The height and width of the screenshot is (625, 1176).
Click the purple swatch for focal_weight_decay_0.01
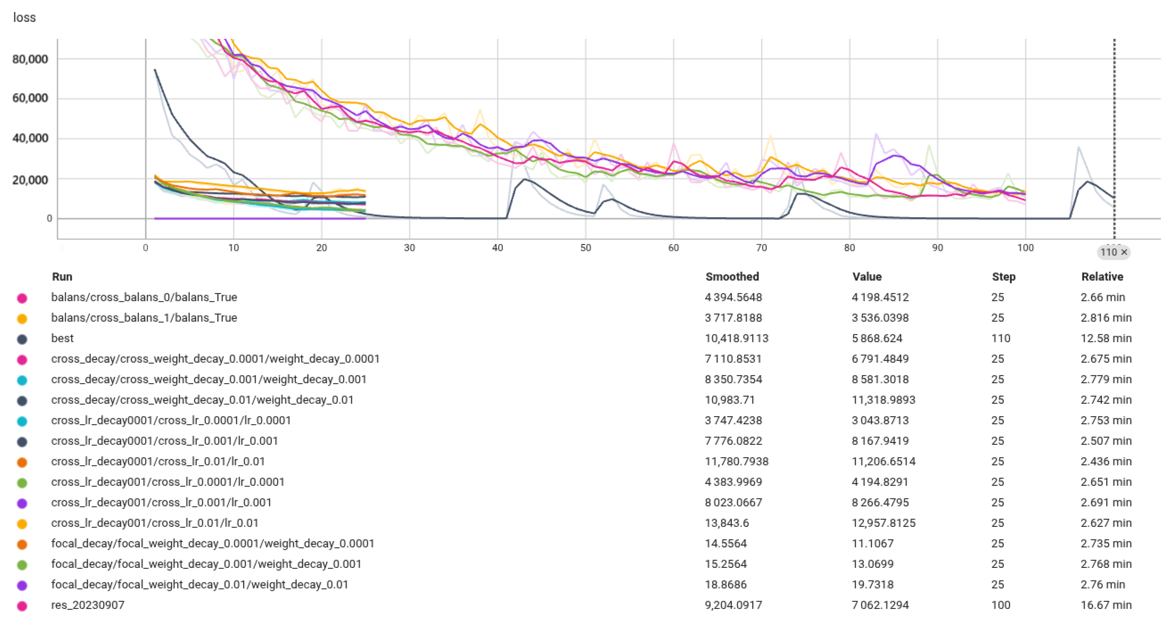coord(22,585)
